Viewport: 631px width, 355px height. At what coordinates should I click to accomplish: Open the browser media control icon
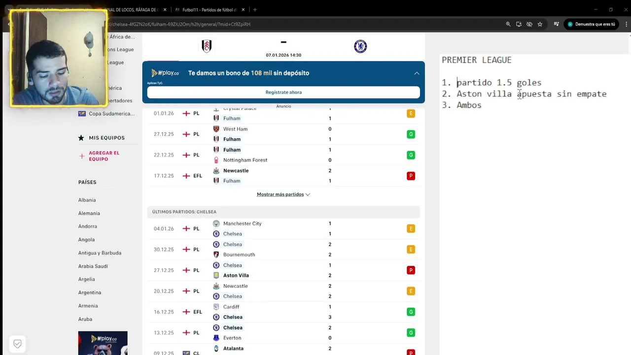point(556,24)
